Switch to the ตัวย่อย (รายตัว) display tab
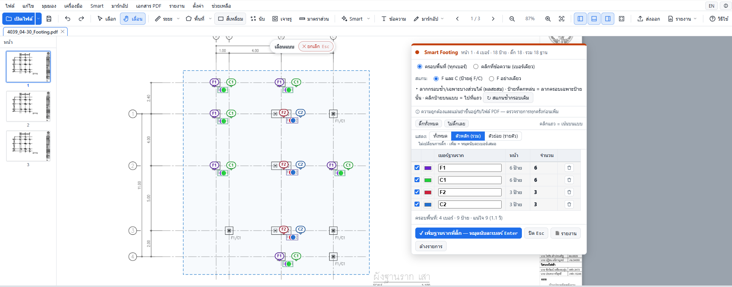Image resolution: width=732 pixels, height=287 pixels. point(503,136)
